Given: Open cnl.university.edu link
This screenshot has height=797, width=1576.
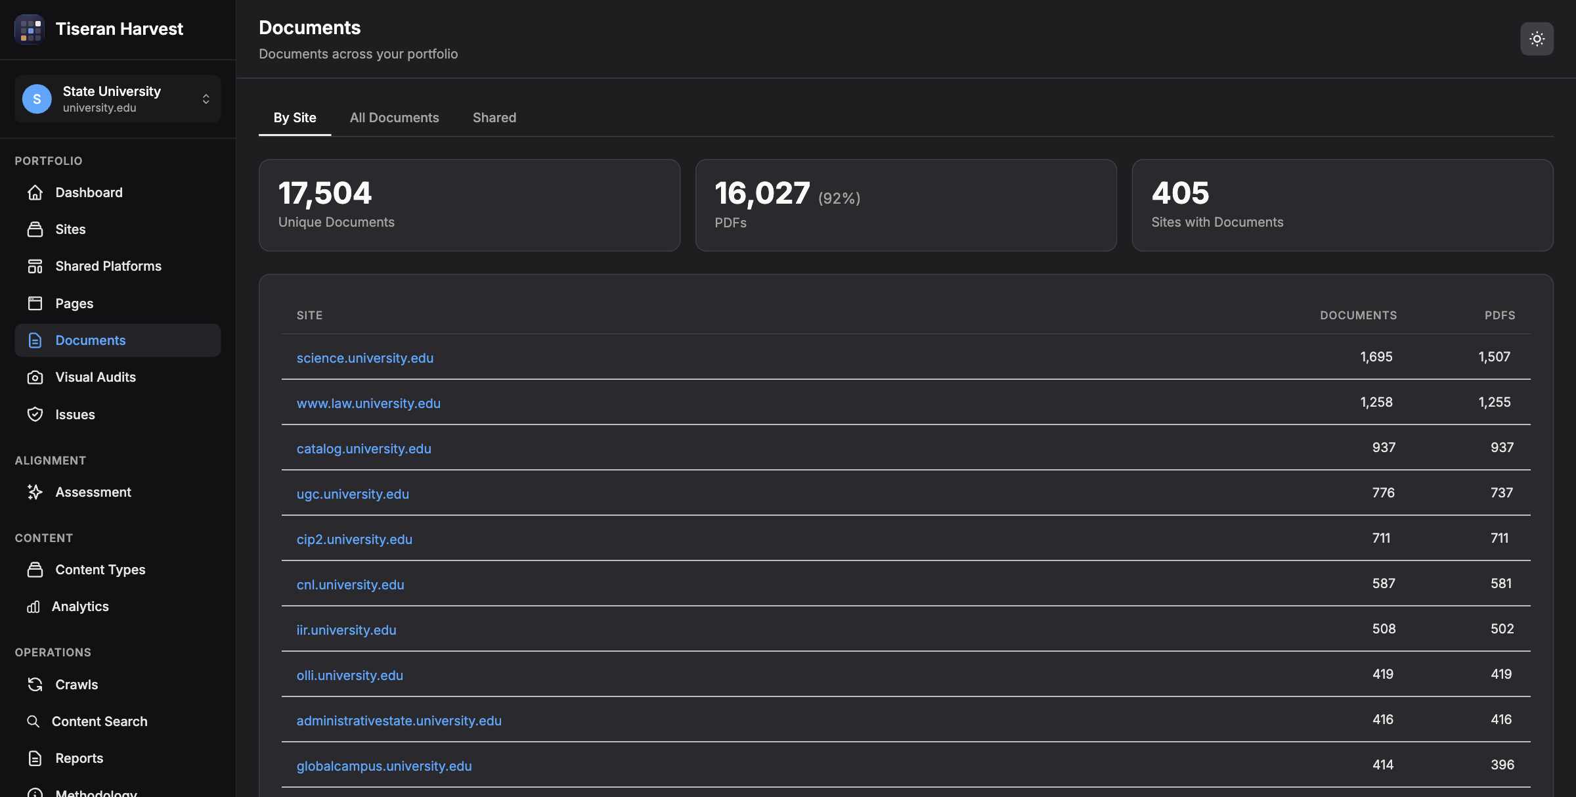Looking at the screenshot, I should 350,585.
